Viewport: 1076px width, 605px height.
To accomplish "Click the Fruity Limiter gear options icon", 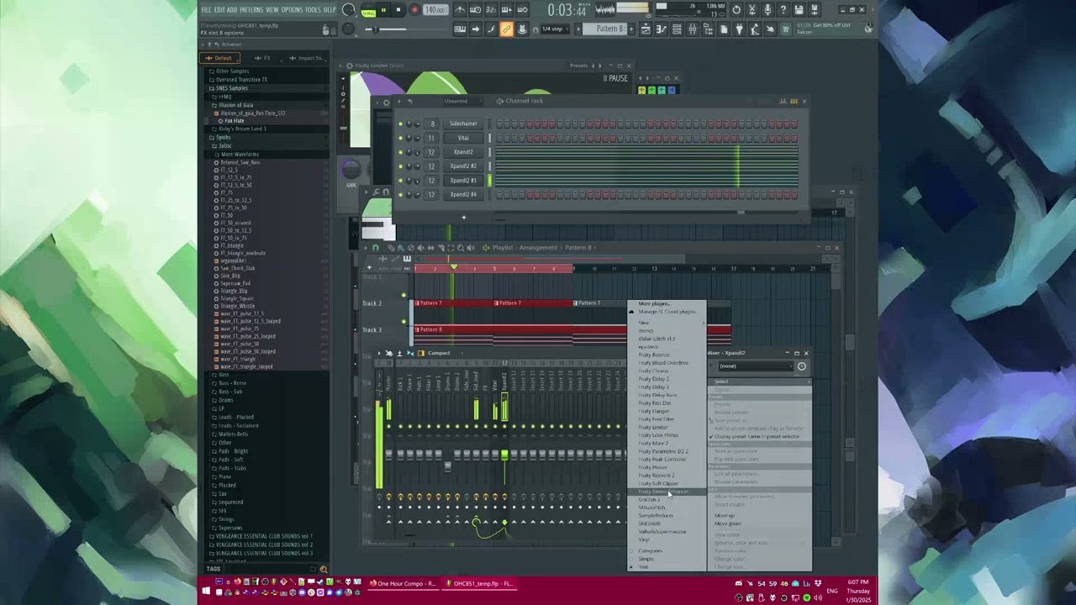I will tap(350, 66).
